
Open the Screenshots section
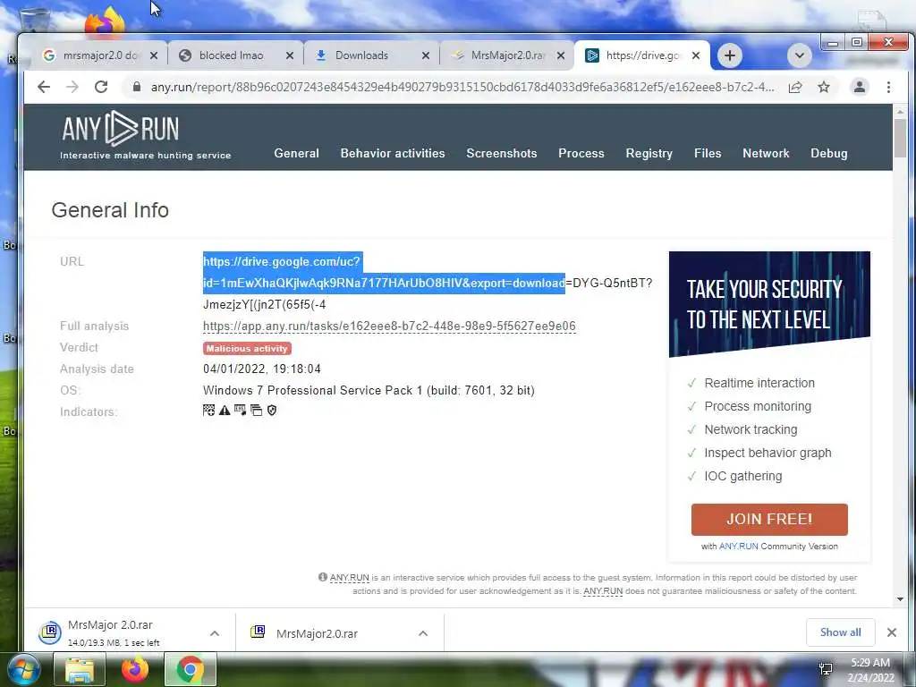[501, 153]
